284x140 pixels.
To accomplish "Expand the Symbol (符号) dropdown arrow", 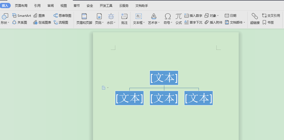I will [x=171, y=23].
